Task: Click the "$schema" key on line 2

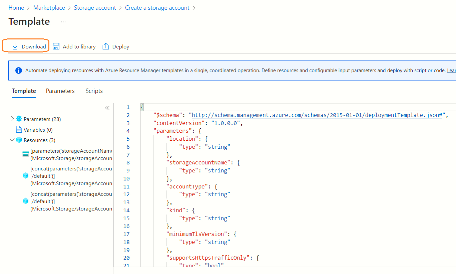Action: coord(168,115)
